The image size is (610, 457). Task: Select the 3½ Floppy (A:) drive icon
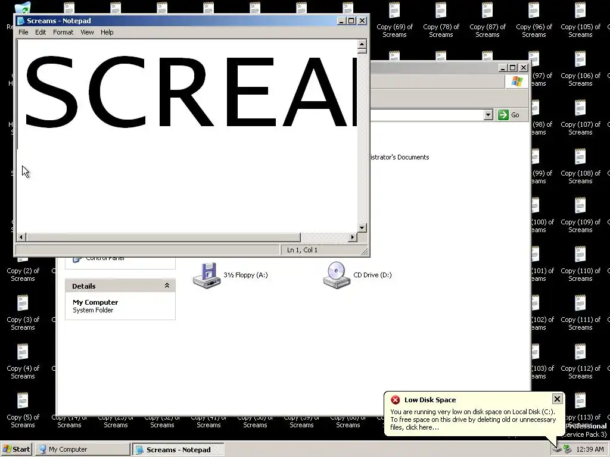pos(207,275)
